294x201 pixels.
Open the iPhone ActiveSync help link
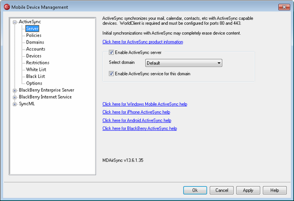click(x=136, y=112)
